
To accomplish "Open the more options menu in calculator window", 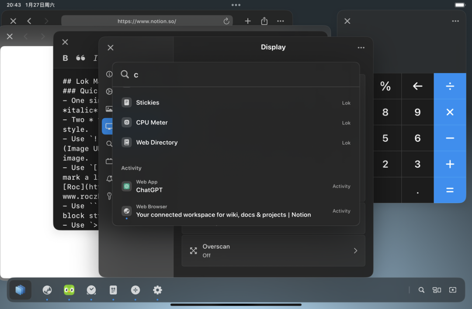I will pos(455,21).
